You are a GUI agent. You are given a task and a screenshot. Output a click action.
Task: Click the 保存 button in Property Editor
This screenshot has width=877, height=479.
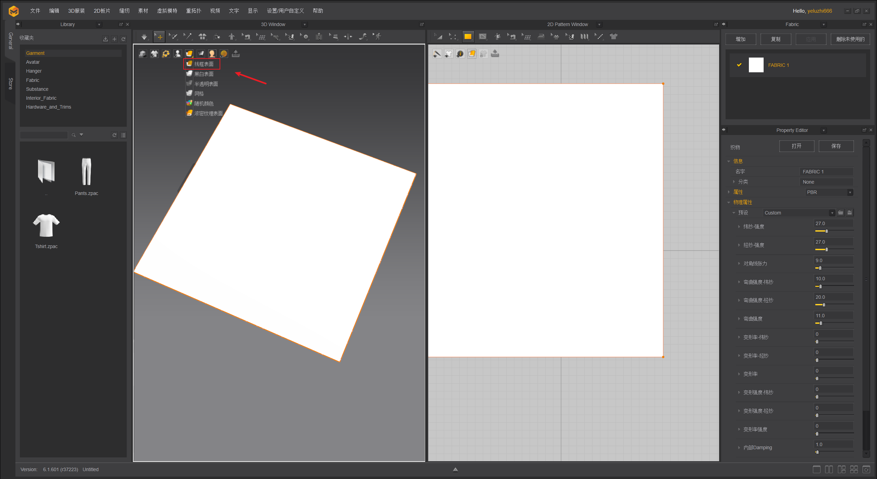click(836, 146)
